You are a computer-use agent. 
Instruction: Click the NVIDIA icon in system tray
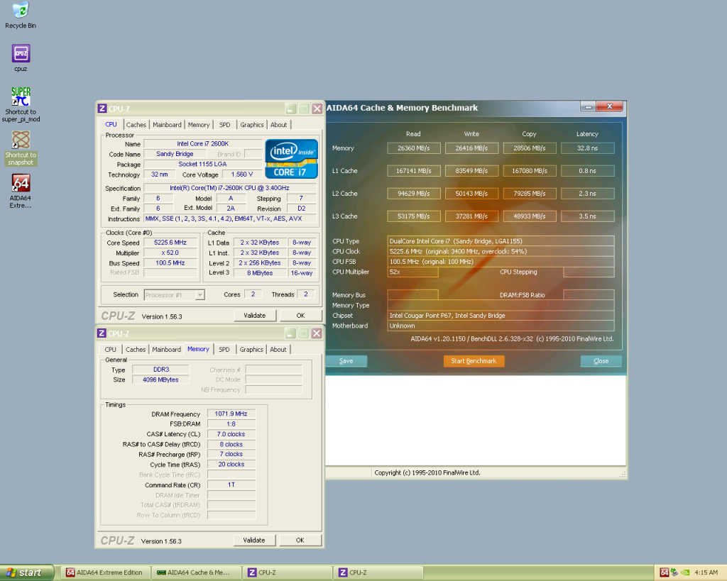[685, 572]
